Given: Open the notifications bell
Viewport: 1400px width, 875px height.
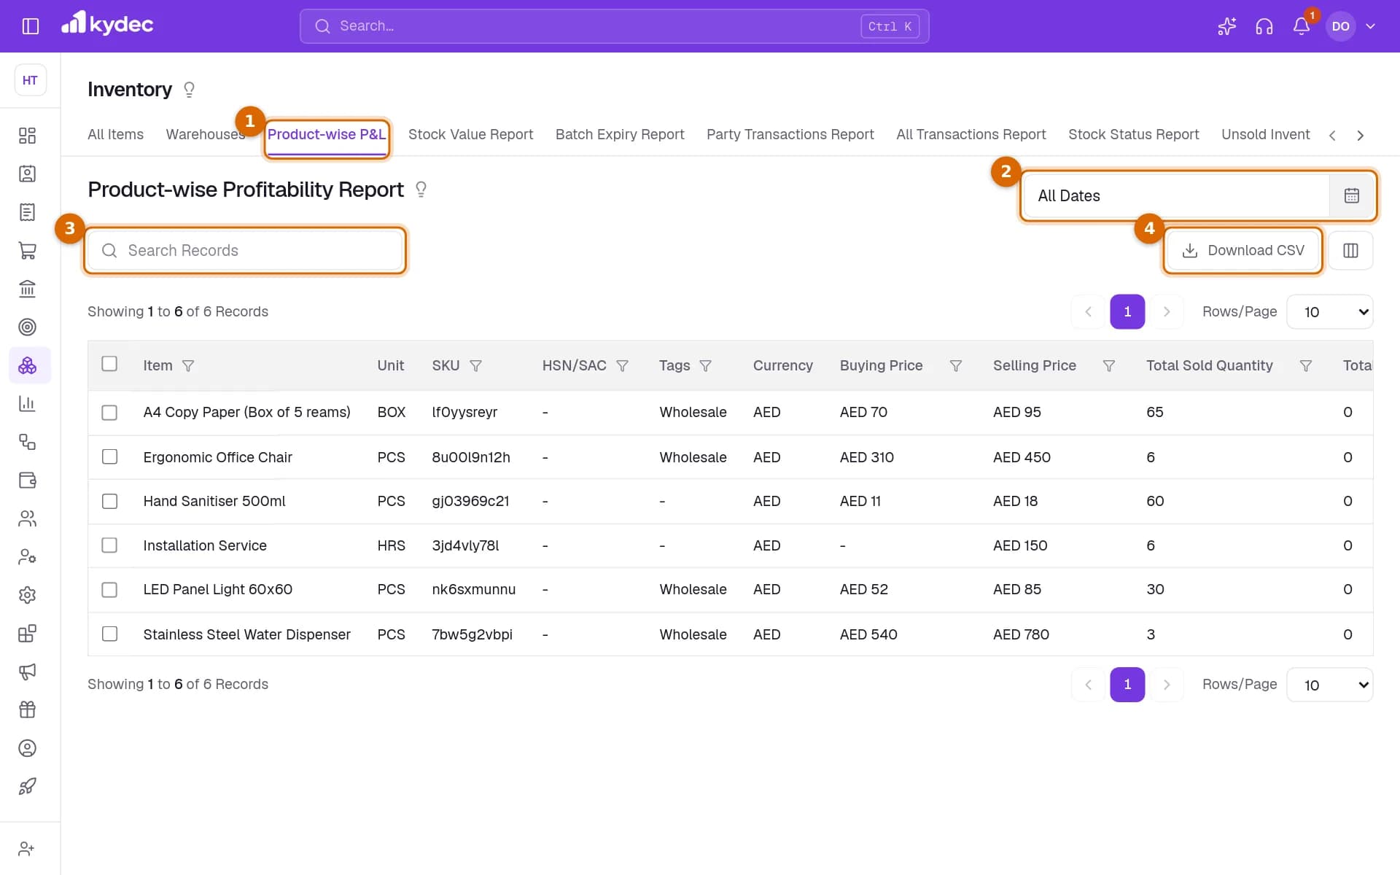Looking at the screenshot, I should [1301, 26].
